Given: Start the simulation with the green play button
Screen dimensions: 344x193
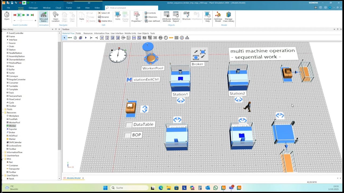Looking at the screenshot, I should pos(19,15).
